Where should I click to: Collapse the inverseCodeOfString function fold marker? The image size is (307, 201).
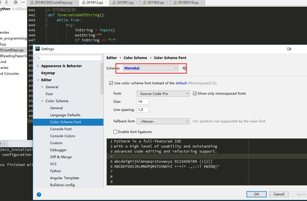coord(46,15)
